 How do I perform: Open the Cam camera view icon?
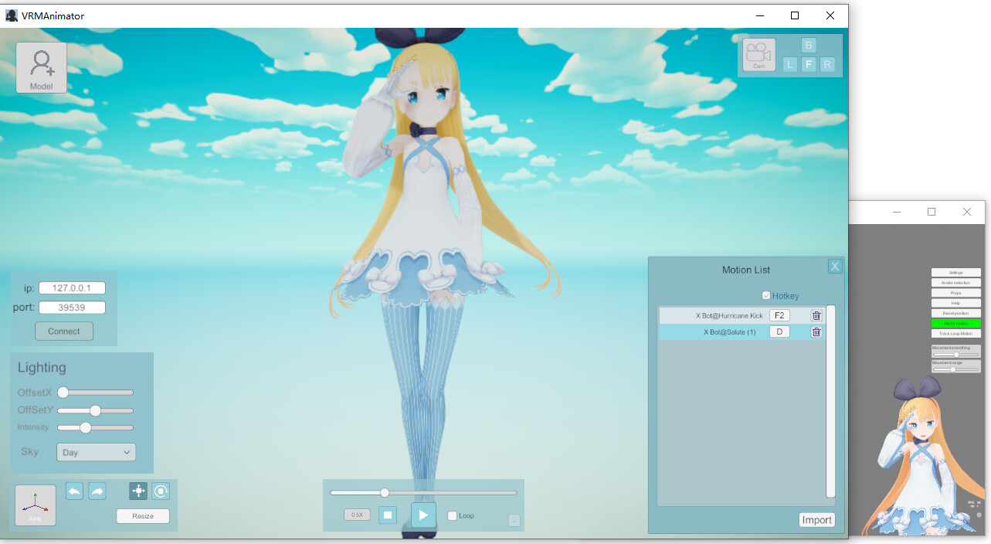tap(758, 54)
